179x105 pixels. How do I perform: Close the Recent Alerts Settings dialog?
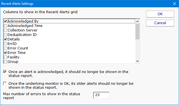point(174,4)
